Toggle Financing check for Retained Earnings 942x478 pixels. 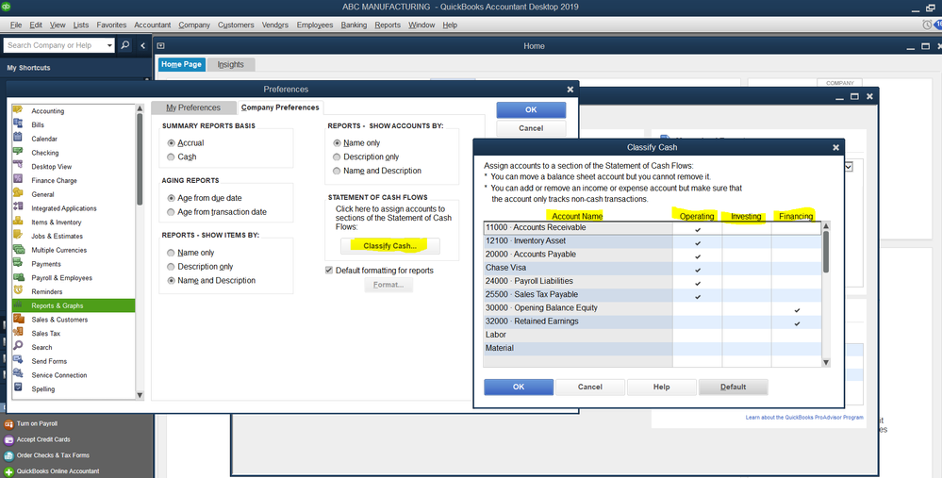pos(797,323)
